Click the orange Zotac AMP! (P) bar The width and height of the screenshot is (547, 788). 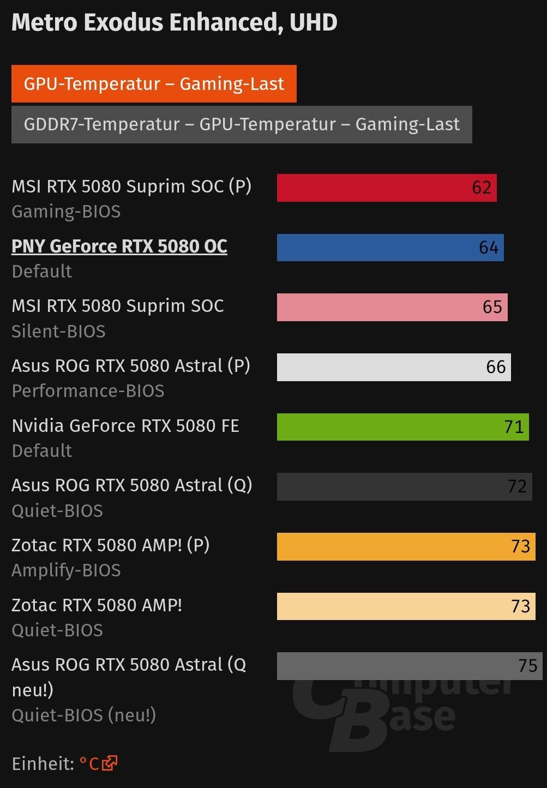(406, 546)
